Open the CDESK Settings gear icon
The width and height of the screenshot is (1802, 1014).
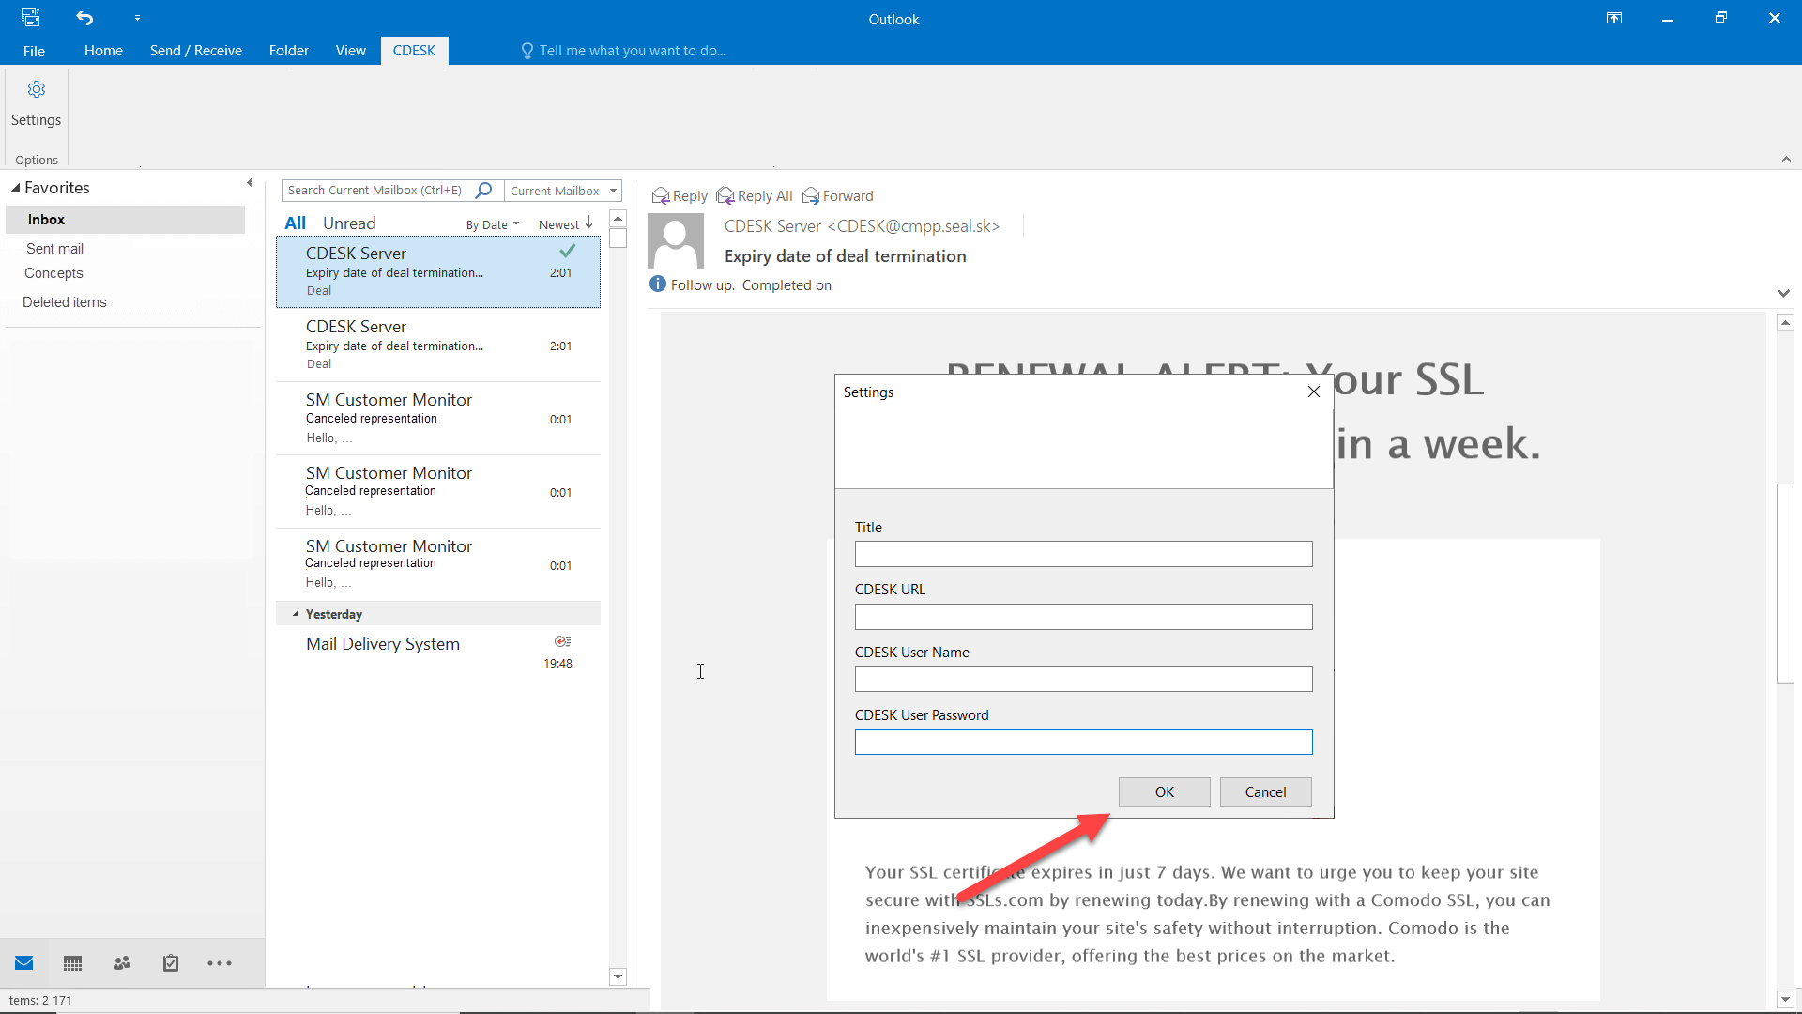click(x=36, y=89)
